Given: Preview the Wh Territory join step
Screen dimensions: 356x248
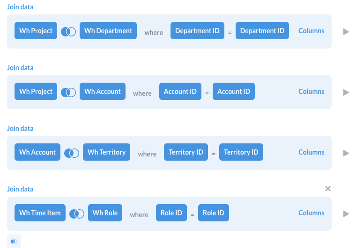Looking at the screenshot, I should (346, 153).
